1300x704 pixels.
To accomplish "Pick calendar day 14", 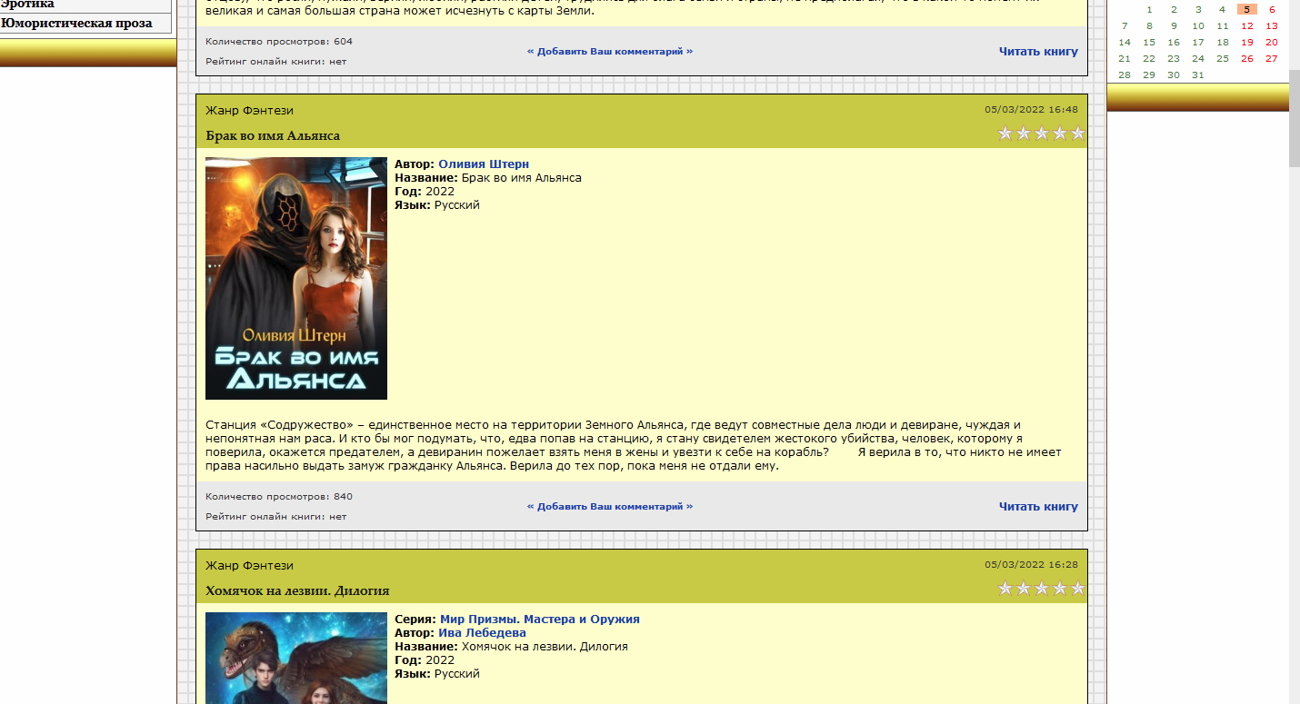I will coord(1125,43).
